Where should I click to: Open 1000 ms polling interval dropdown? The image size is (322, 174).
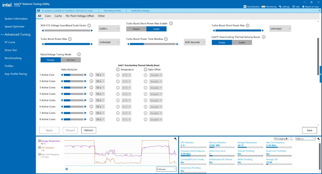305,139
